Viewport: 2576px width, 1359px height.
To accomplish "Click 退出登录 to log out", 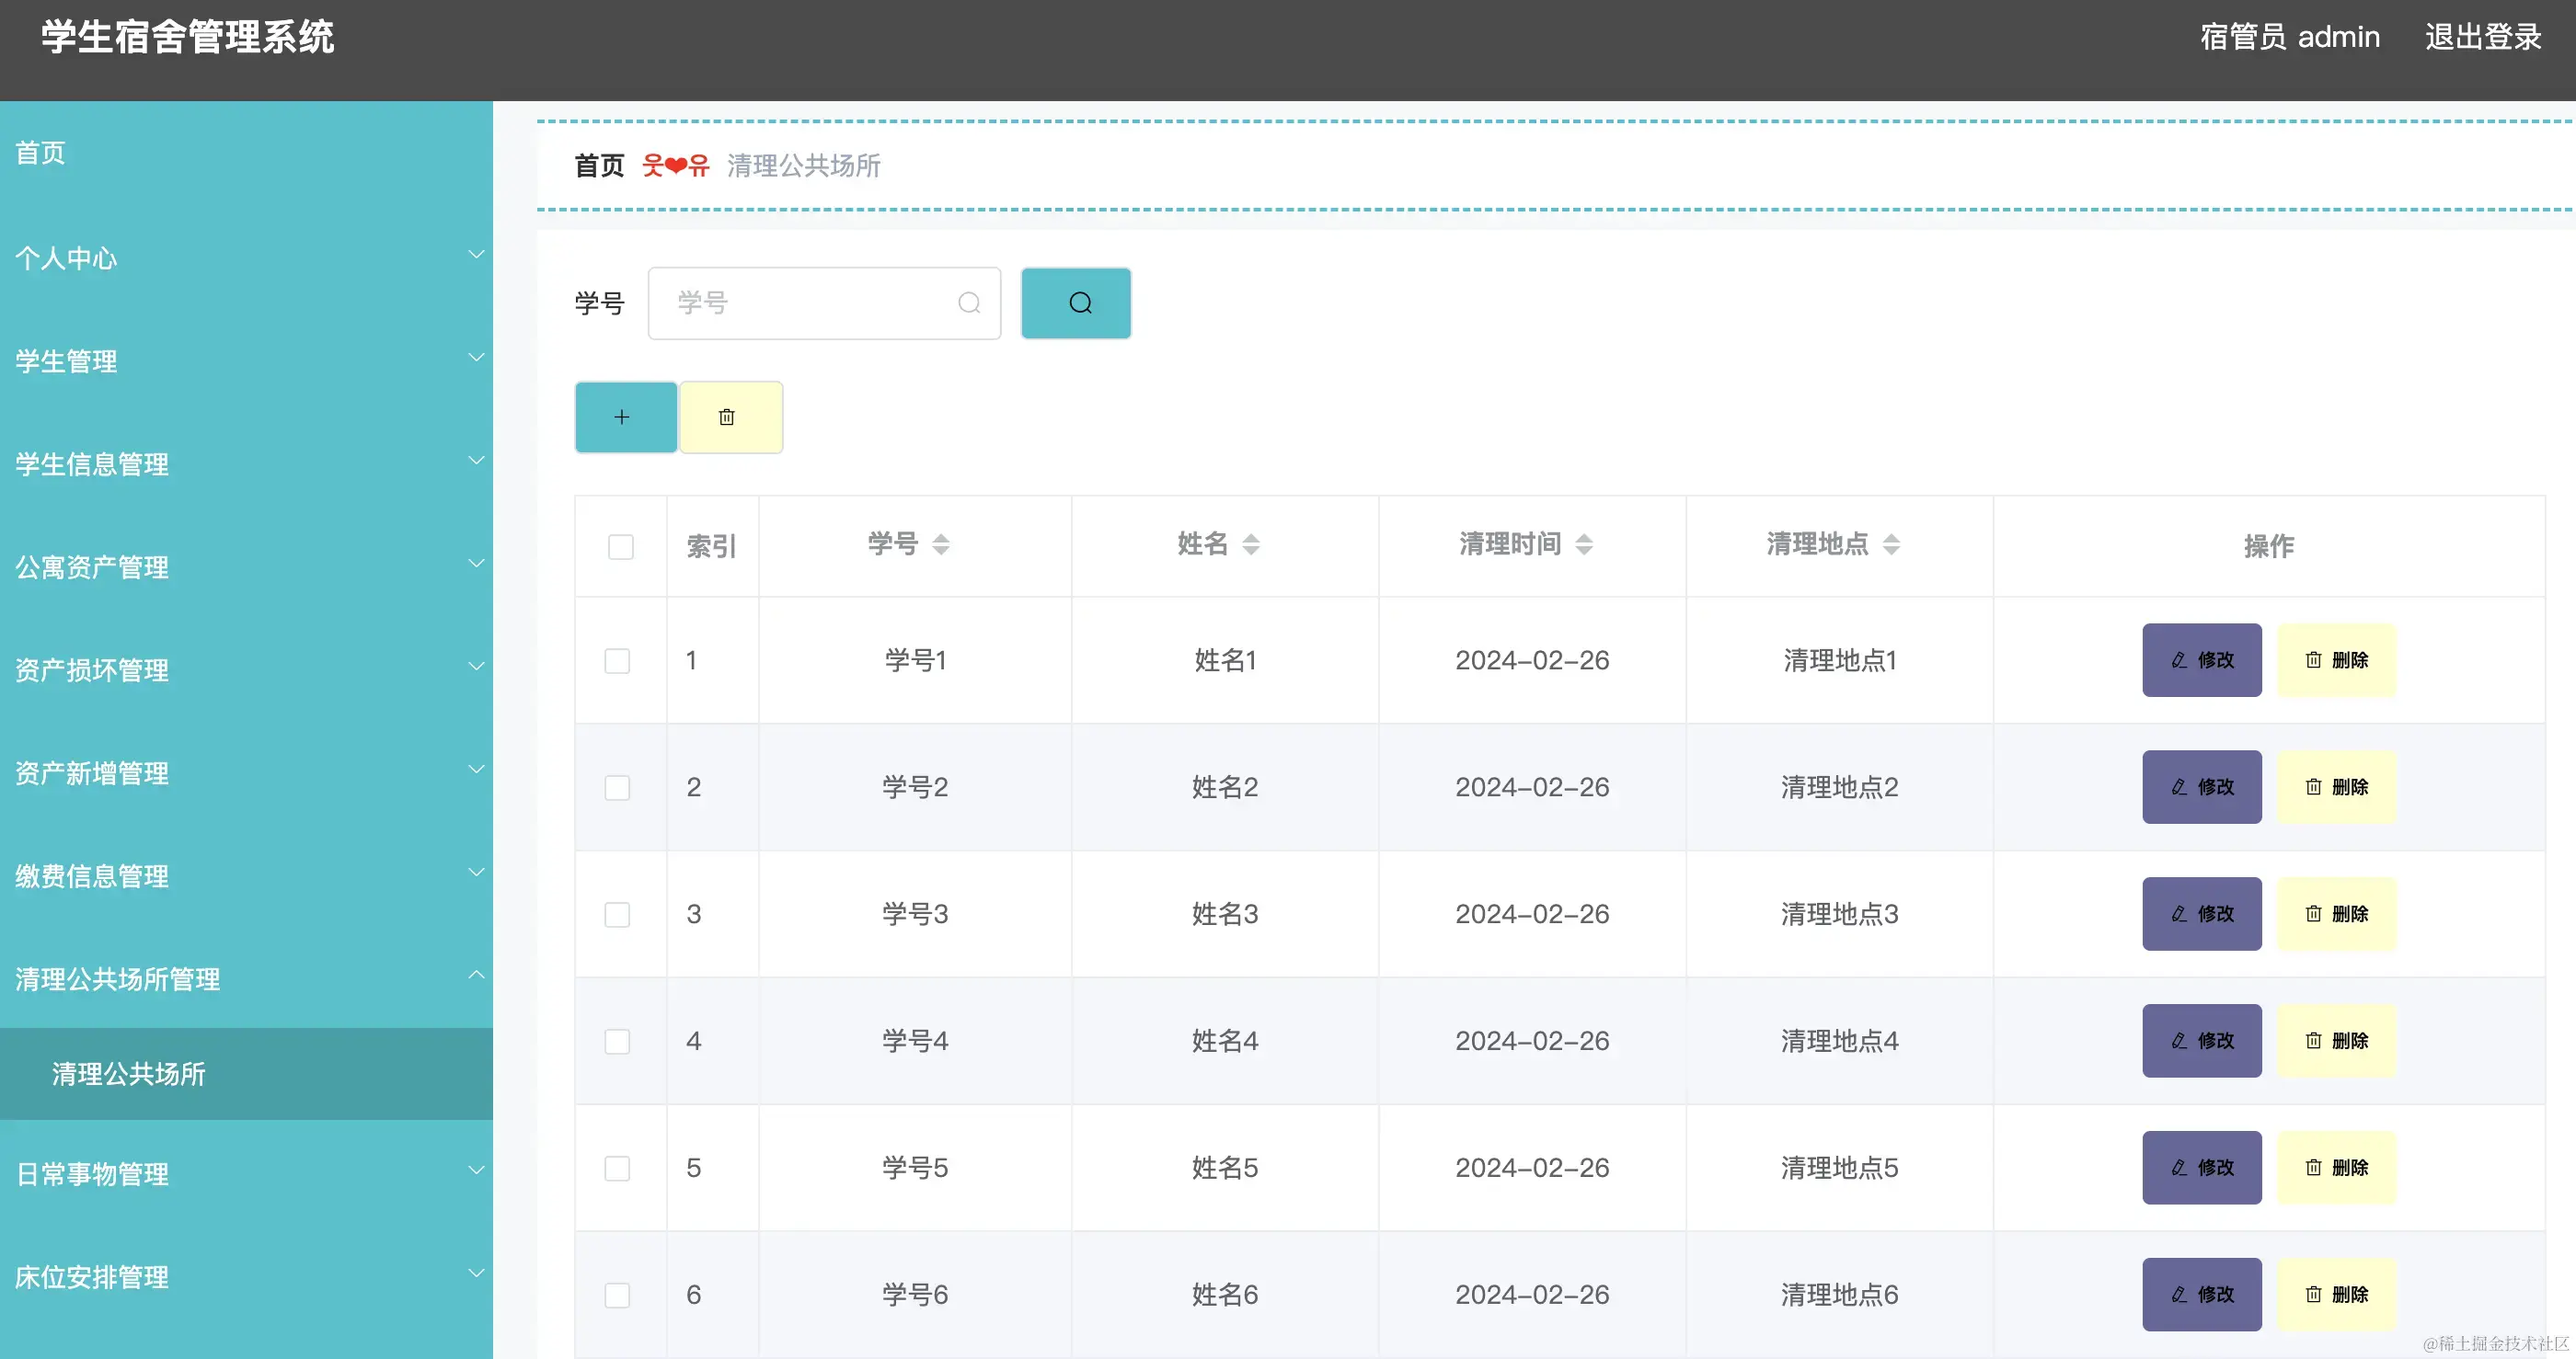I will click(2483, 37).
